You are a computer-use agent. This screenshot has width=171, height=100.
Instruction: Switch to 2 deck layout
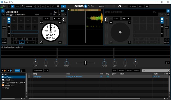[x=13, y=6]
